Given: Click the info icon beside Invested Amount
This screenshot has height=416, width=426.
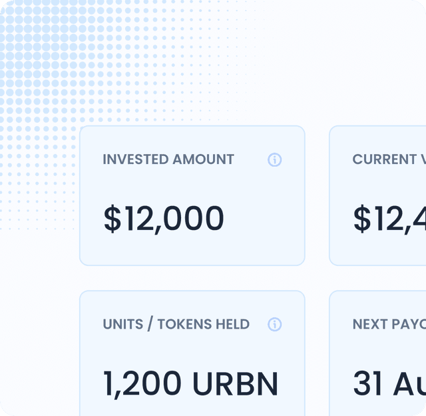Looking at the screenshot, I should coord(275,160).
